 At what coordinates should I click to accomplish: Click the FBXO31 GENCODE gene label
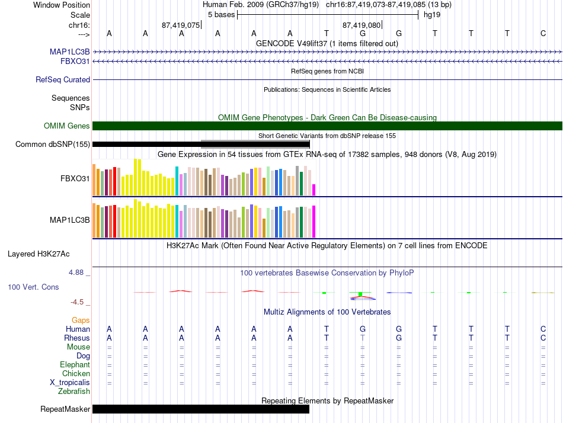(x=75, y=62)
